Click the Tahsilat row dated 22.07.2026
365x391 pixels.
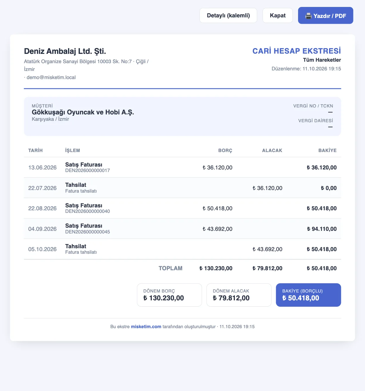[183, 188]
